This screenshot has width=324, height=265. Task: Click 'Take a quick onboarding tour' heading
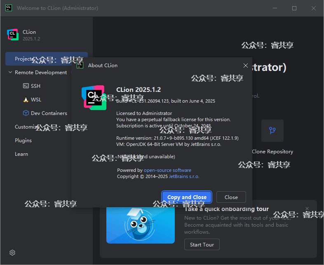[226, 209]
